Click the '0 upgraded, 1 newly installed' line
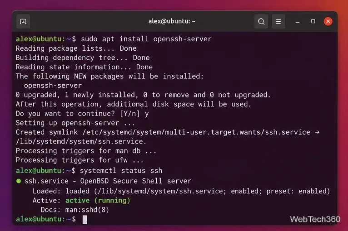Image resolution: width=348 pixels, height=231 pixels. (143, 95)
